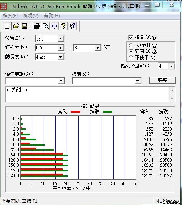The width and height of the screenshot is (182, 205).
Task: Click the 1024.0 row label in chart
Action: pos(13,176)
